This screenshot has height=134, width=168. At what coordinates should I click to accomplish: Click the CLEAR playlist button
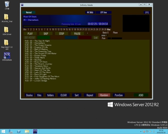click(x=64, y=95)
